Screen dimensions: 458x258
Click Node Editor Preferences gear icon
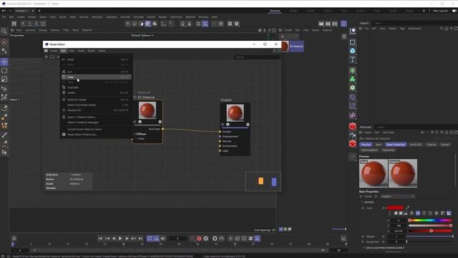64,134
